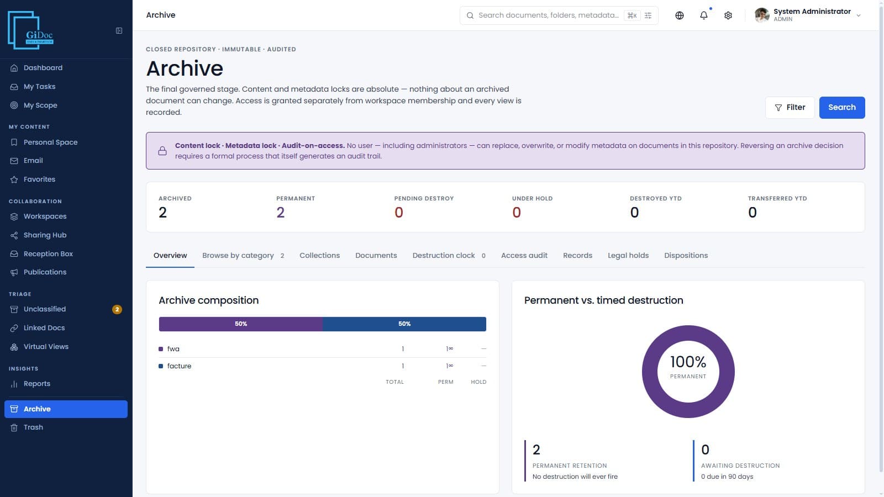Click the Email envelope icon

point(14,161)
